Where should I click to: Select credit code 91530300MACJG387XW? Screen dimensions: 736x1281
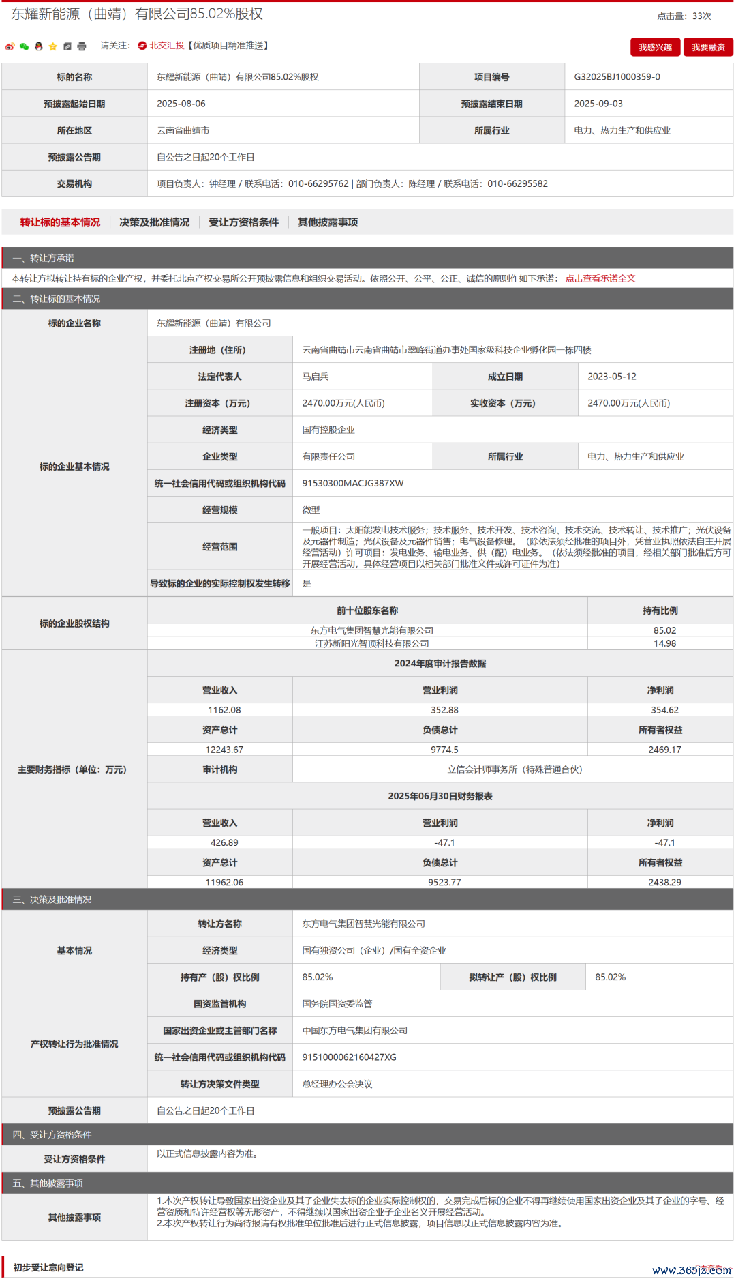pyautogui.click(x=353, y=483)
